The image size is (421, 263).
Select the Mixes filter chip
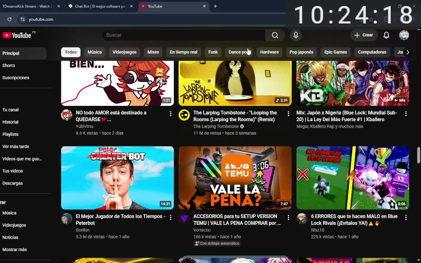(153, 52)
